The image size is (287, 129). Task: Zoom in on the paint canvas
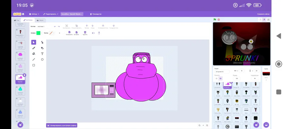pyautogui.click(x=207, y=125)
